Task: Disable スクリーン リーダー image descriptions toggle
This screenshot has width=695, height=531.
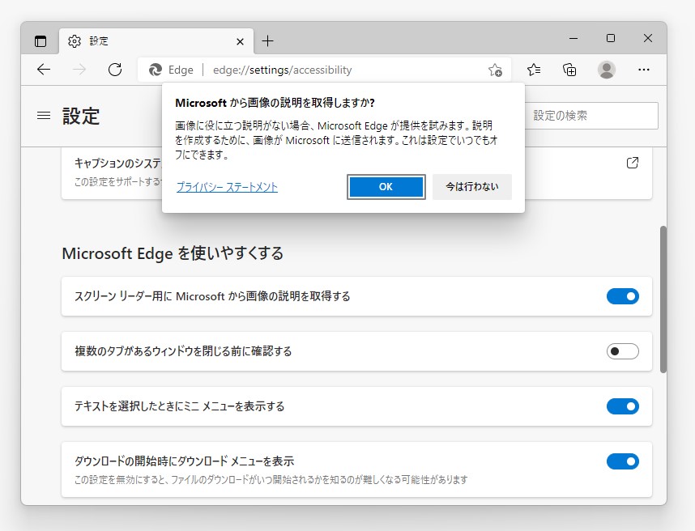Action: [x=623, y=295]
